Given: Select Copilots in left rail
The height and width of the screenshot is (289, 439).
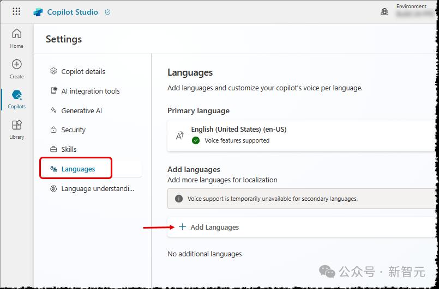Looking at the screenshot, I should point(17,100).
